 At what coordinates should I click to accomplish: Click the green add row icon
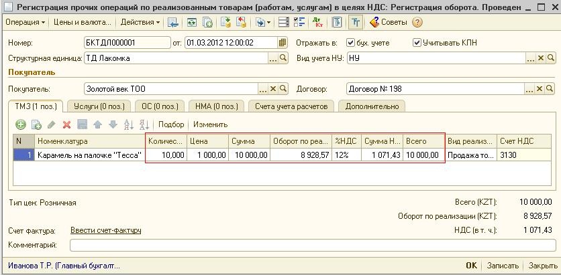[21, 124]
